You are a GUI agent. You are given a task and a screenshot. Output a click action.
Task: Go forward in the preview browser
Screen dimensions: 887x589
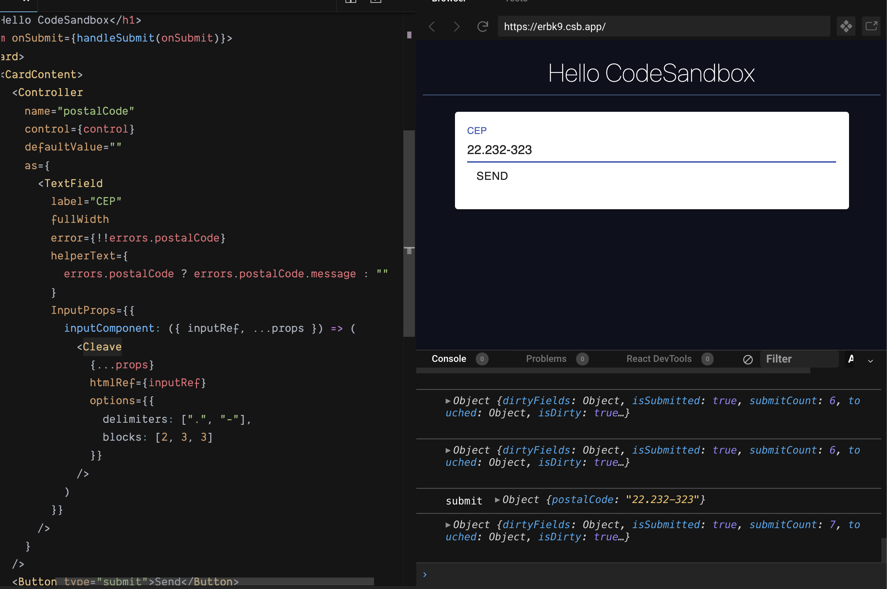point(457,26)
